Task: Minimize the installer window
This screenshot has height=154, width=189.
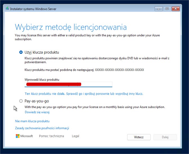Action: click(x=159, y=9)
